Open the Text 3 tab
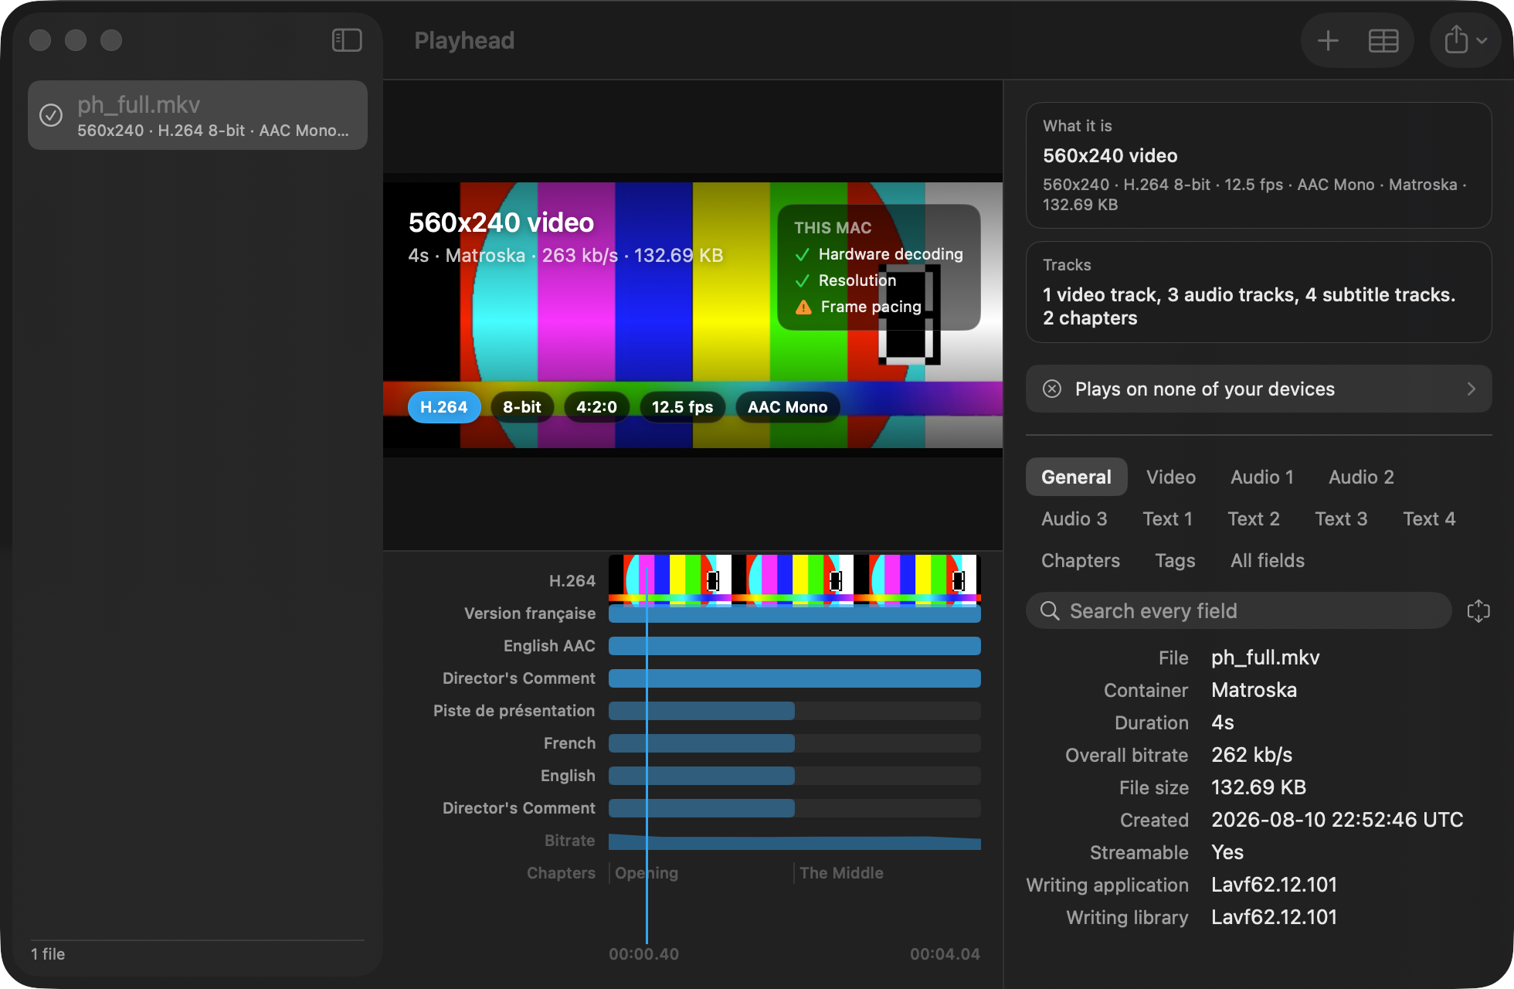Screen dimensions: 1514x989 click(x=1341, y=518)
